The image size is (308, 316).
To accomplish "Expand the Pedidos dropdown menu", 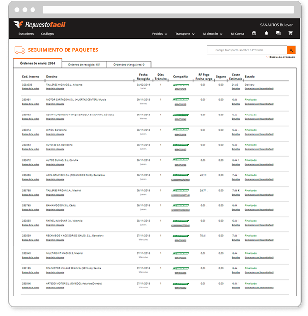I will tap(160, 34).
